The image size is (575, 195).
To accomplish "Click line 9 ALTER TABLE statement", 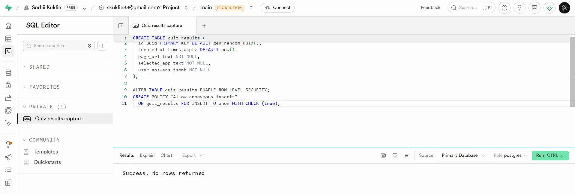I will [x=201, y=90].
